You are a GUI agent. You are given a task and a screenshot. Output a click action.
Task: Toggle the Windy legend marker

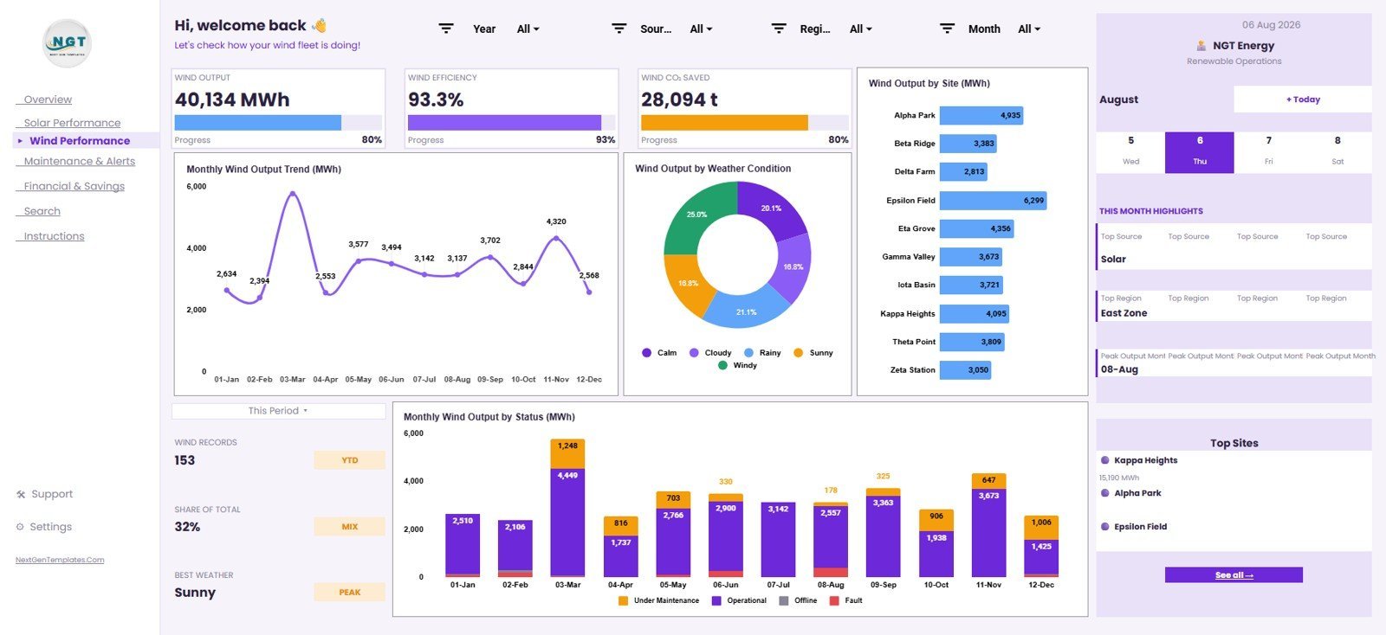[x=722, y=365]
